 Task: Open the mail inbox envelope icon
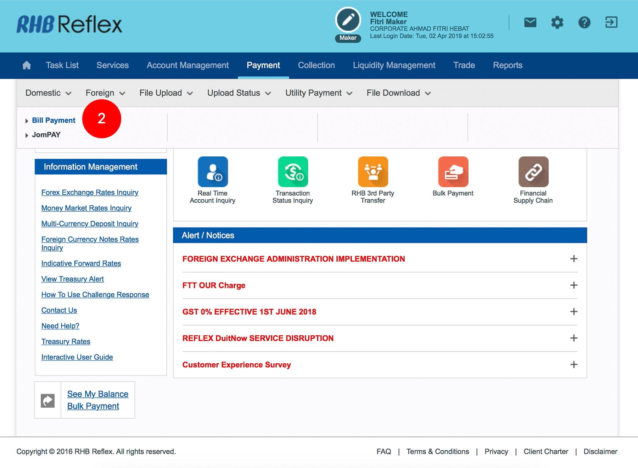[530, 23]
